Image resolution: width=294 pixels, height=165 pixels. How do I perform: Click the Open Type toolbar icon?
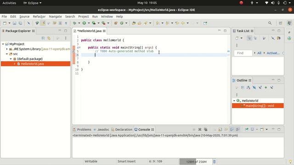(134, 23)
